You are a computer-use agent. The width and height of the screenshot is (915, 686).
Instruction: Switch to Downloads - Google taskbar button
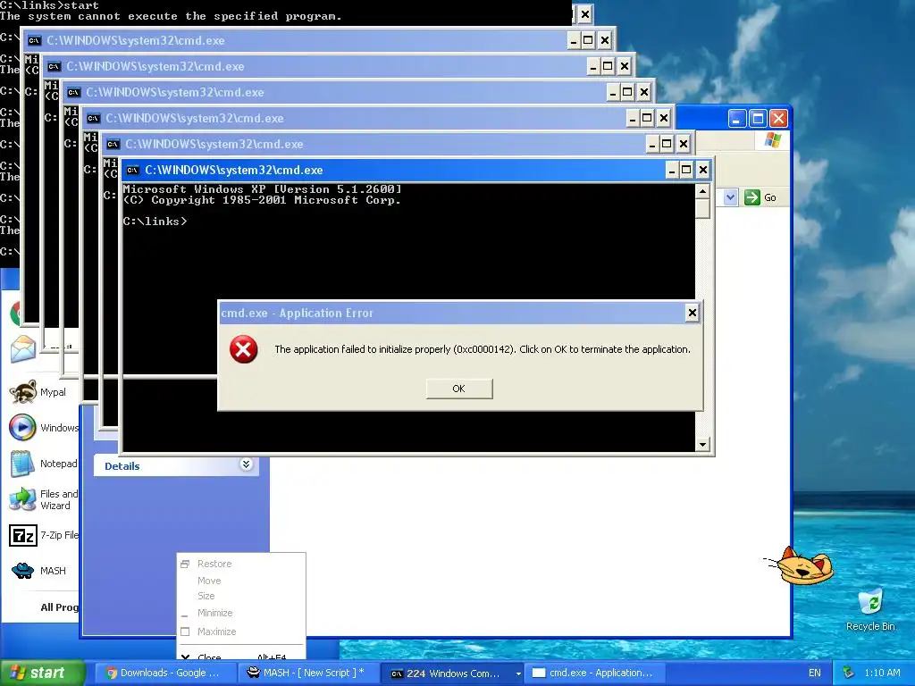pos(164,673)
